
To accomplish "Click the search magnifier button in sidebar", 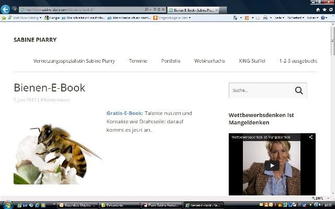I will (299, 90).
